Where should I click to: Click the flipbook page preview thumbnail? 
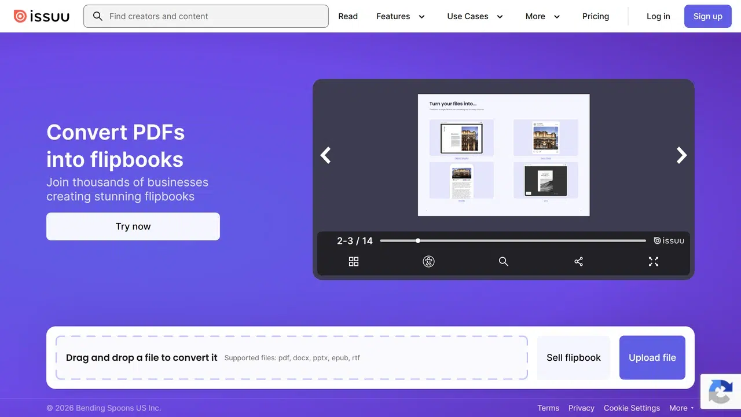[x=504, y=155]
